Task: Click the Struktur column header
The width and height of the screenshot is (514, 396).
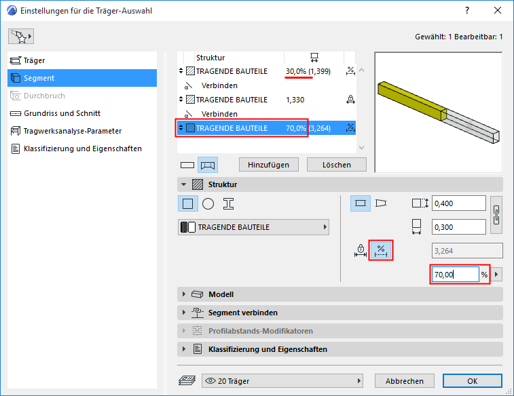Action: click(210, 58)
